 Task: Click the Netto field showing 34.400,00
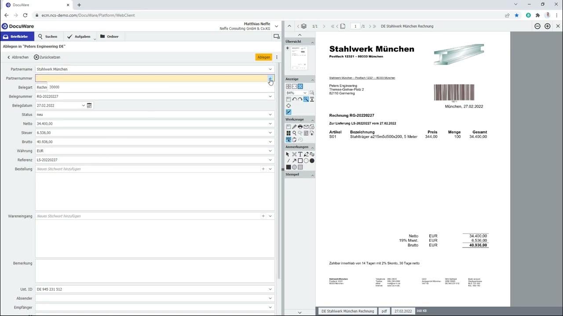point(155,123)
